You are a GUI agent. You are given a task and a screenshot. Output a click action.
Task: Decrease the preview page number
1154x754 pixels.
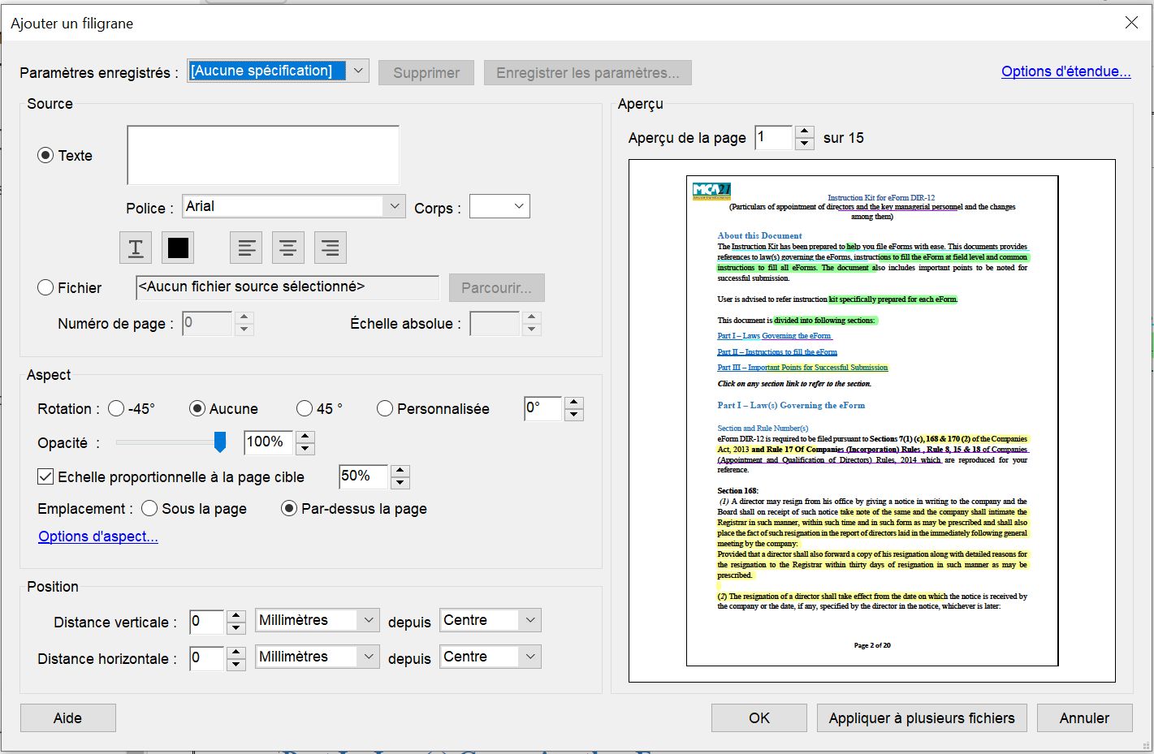point(804,144)
